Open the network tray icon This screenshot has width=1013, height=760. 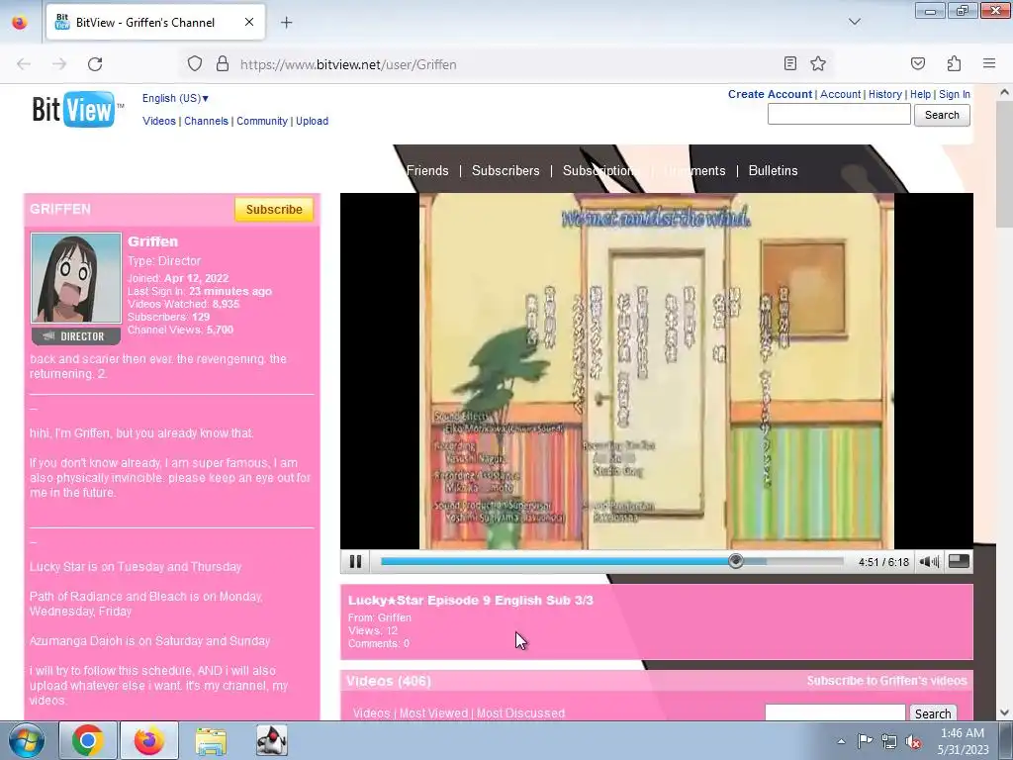(x=889, y=741)
